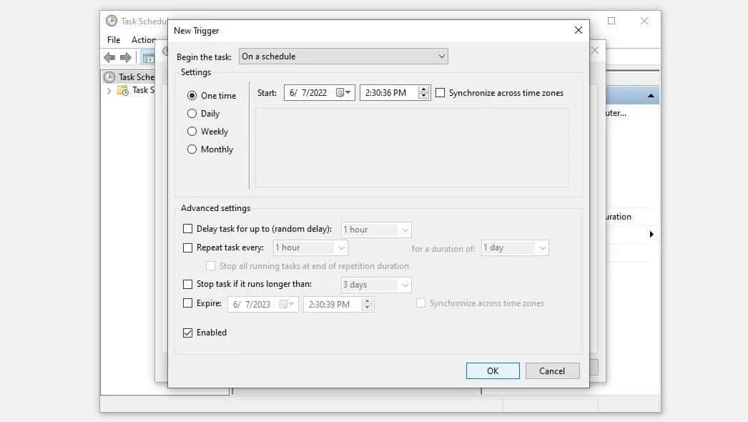This screenshot has width=748, height=422.
Task: Open the random delay 1 hour dropdown
Action: click(x=376, y=230)
